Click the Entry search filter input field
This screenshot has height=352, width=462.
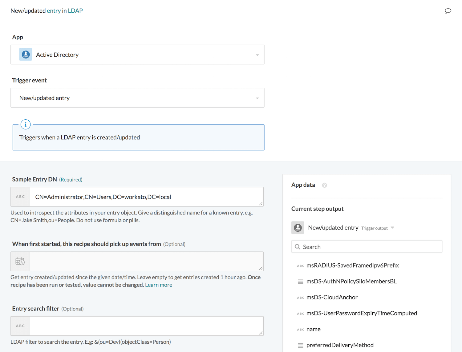(x=146, y=326)
